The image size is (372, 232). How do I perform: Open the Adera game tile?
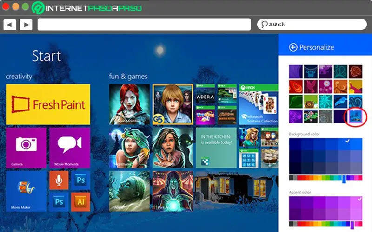coord(206,94)
